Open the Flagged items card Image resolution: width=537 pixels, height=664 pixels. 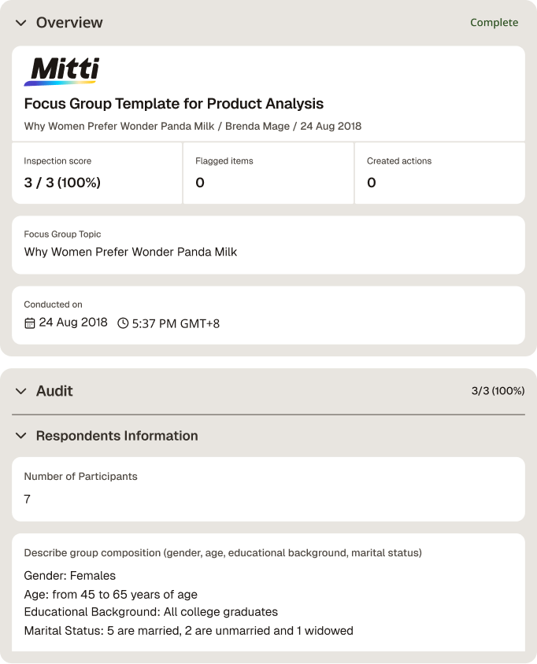tap(268, 173)
